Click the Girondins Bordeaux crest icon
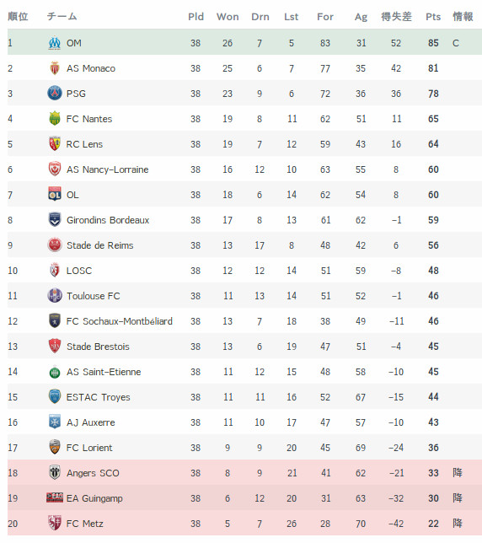Image resolution: width=482 pixels, height=543 pixels. tap(55, 219)
